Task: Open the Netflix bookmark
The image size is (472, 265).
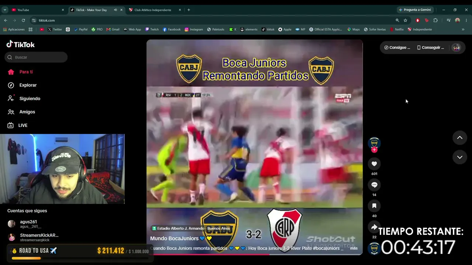Action: tap(397, 29)
